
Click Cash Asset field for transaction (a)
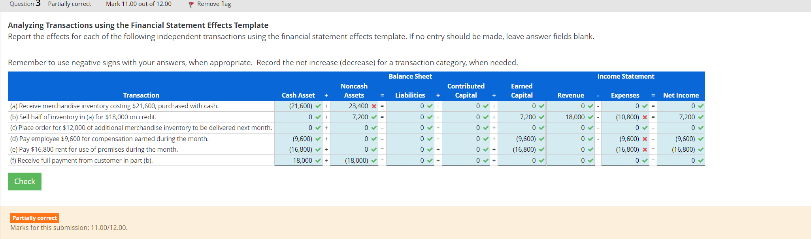pyautogui.click(x=298, y=106)
